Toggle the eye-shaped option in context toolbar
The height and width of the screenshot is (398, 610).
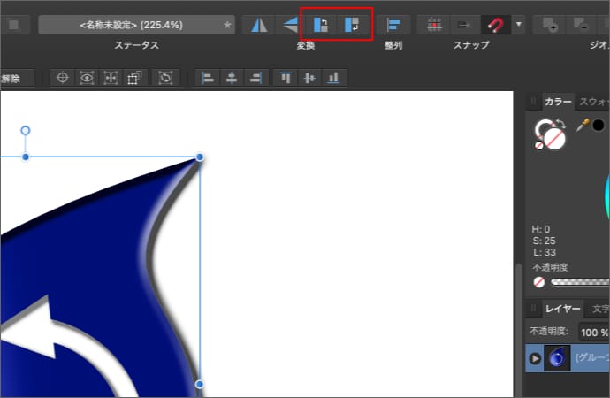point(87,78)
